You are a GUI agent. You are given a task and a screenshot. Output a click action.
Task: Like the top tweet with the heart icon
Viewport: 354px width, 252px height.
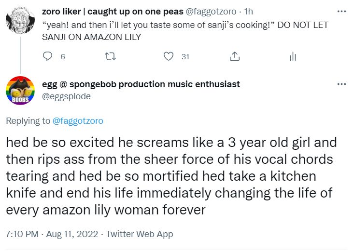coord(168,57)
